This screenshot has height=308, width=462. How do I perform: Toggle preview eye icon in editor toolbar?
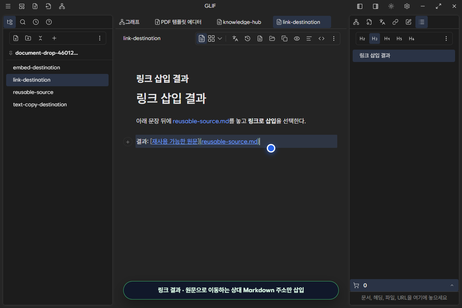point(297,38)
